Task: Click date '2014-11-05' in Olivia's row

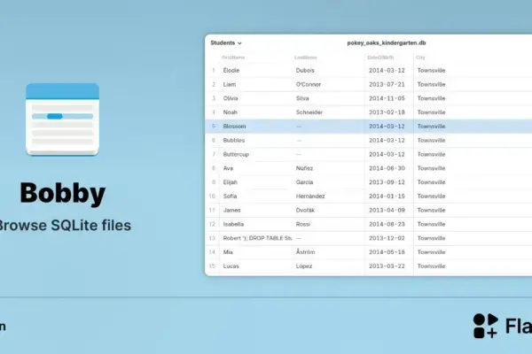Action: click(x=387, y=98)
